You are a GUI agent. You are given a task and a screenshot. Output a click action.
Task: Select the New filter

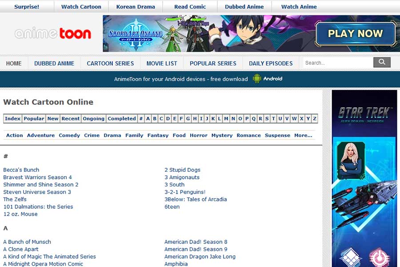[x=53, y=118]
